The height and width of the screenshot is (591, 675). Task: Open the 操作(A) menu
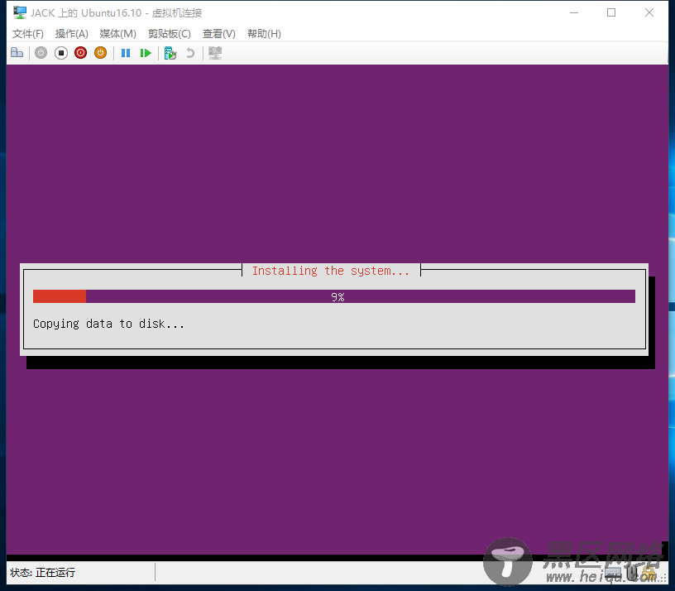[71, 34]
